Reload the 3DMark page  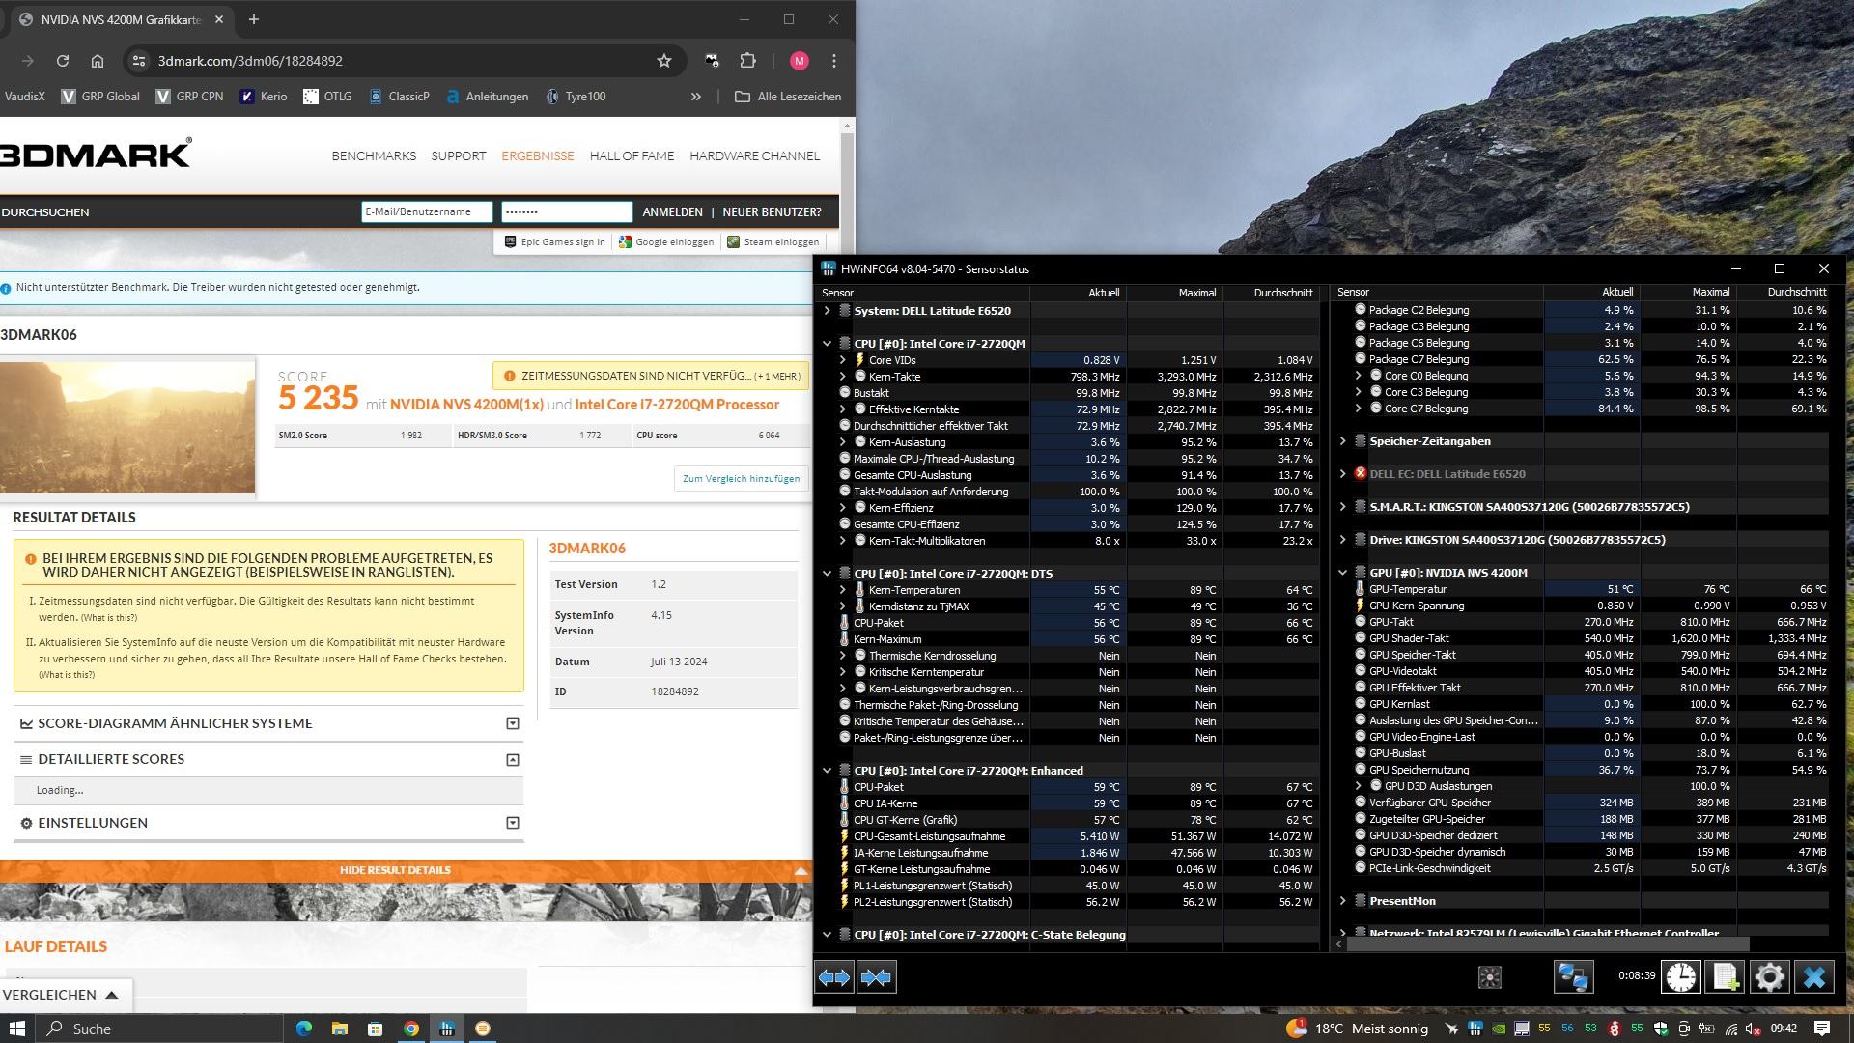[63, 61]
